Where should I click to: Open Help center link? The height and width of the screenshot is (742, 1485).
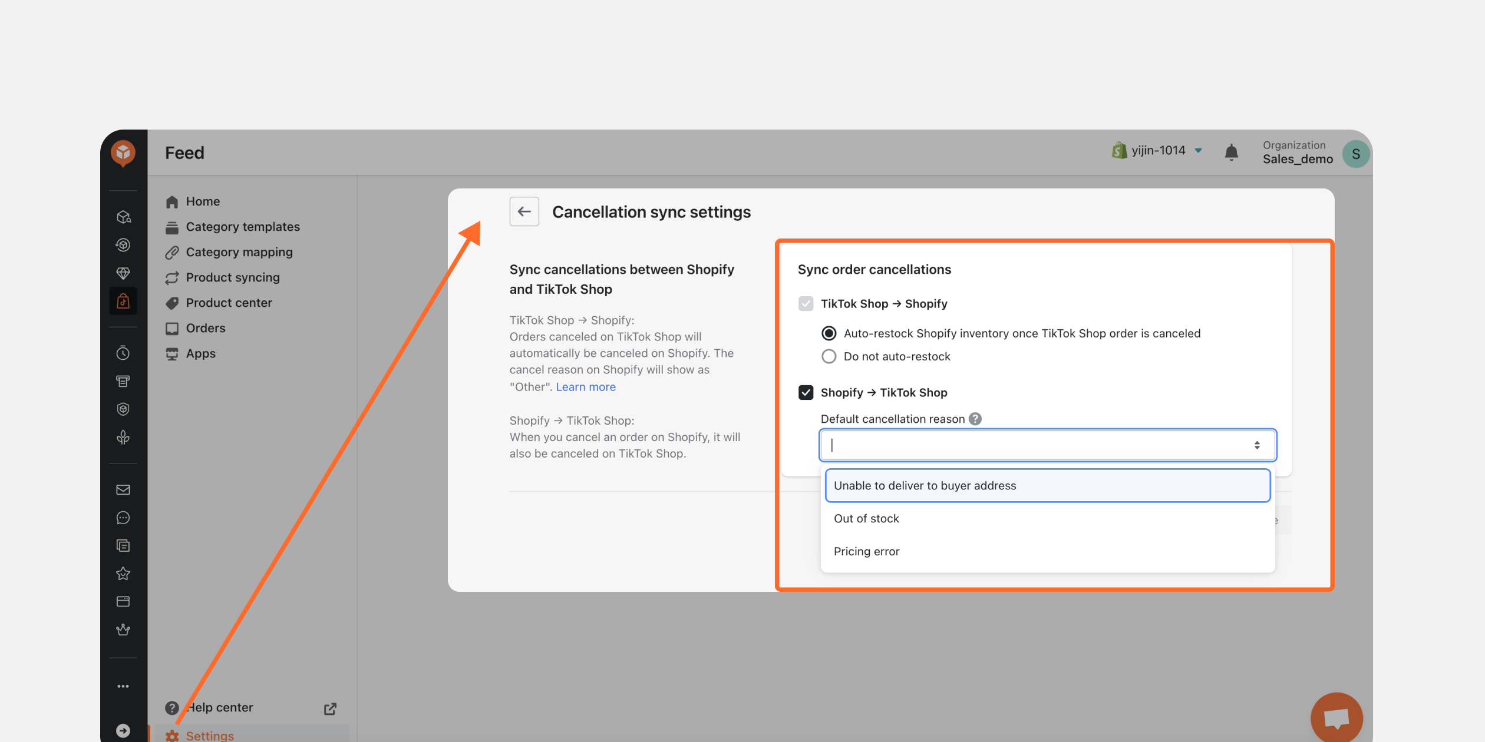[219, 708]
